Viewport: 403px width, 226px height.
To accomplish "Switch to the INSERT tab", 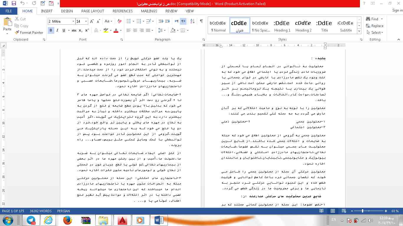I will (47, 11).
